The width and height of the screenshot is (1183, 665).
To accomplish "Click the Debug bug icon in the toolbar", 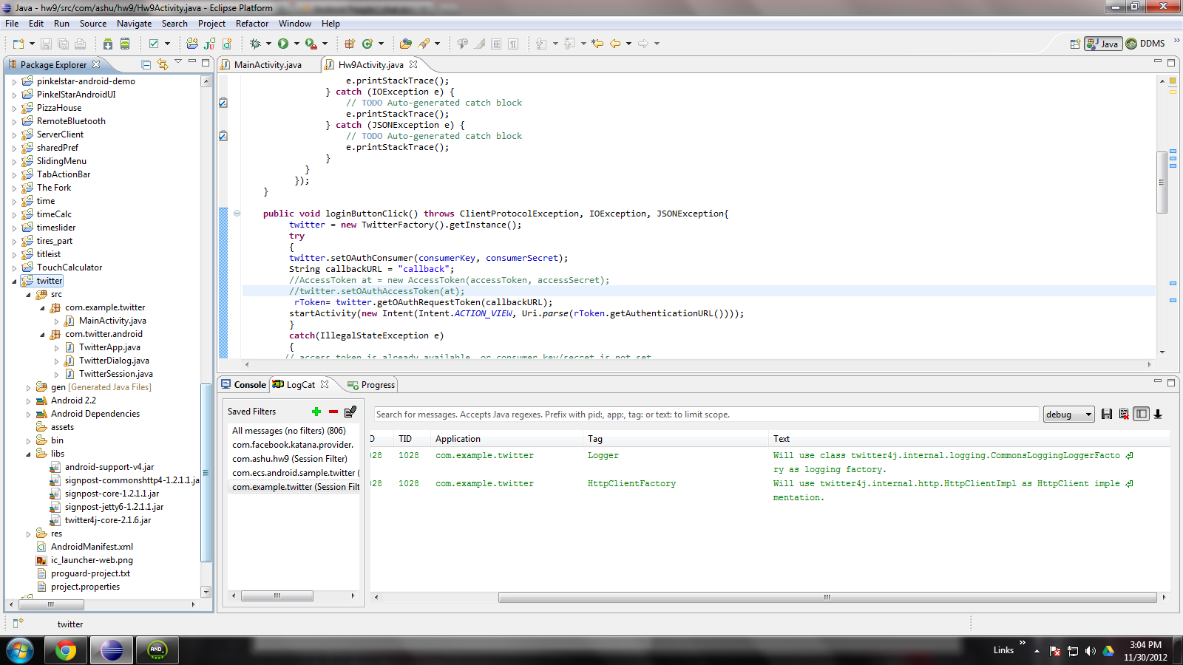I will [256, 44].
